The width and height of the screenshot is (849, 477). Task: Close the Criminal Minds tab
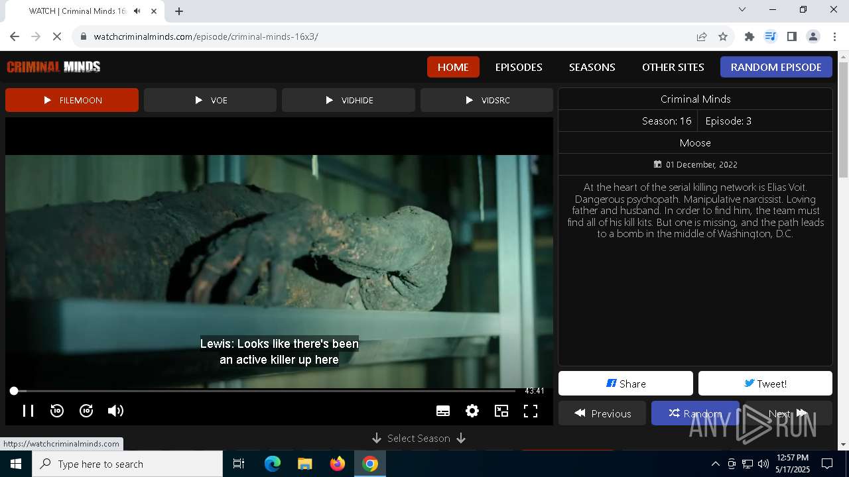coord(154,11)
